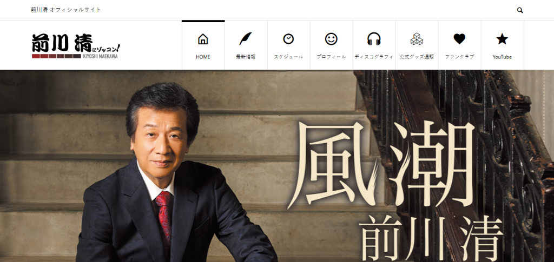Click the heart fan club icon
The height and width of the screenshot is (262, 554).
point(459,39)
